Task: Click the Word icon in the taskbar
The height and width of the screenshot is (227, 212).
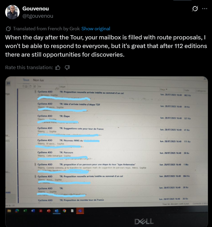Action: [33, 210]
